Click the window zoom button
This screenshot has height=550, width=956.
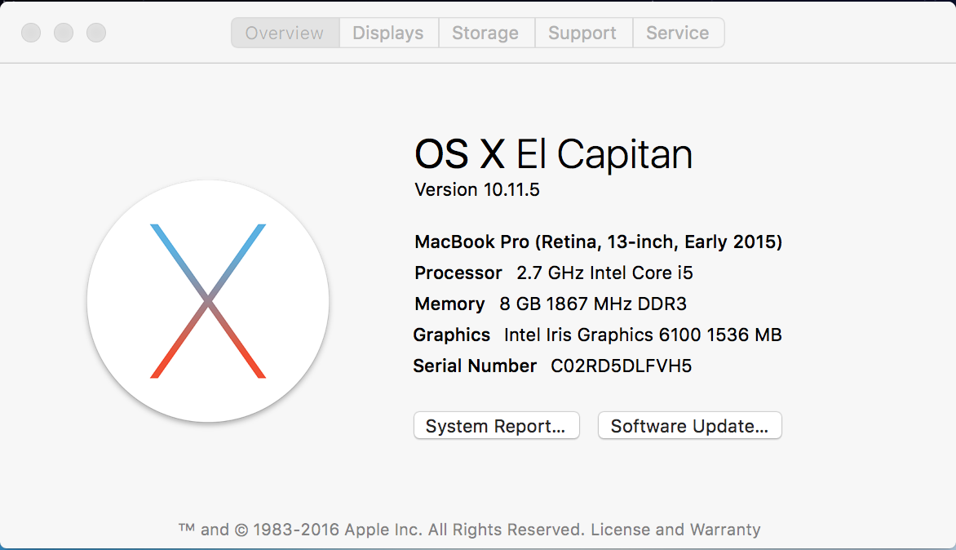coord(96,33)
